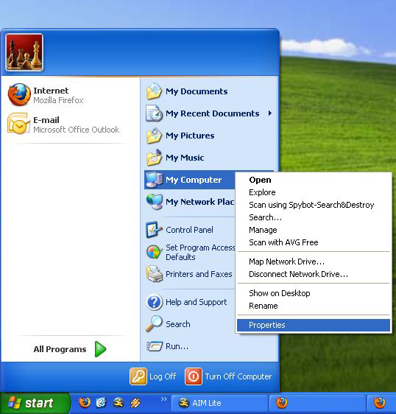
Task: Click the Printers and Faxes icon
Action: pos(154,274)
